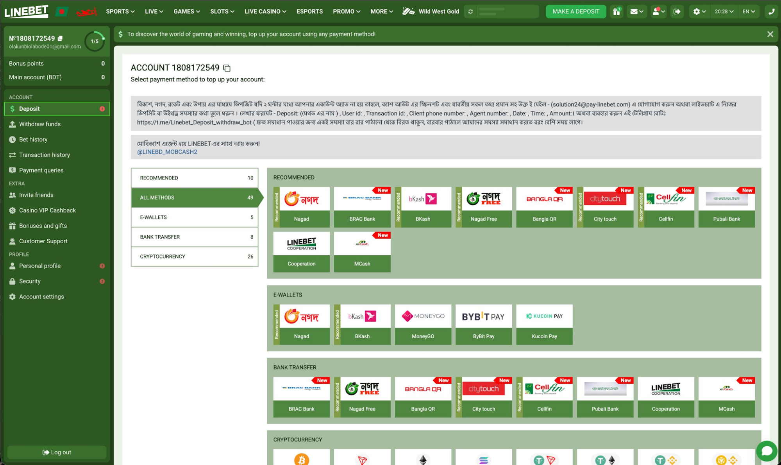Image resolution: width=781 pixels, height=465 pixels.
Task: Open Bet history in sidebar
Action: [57, 139]
